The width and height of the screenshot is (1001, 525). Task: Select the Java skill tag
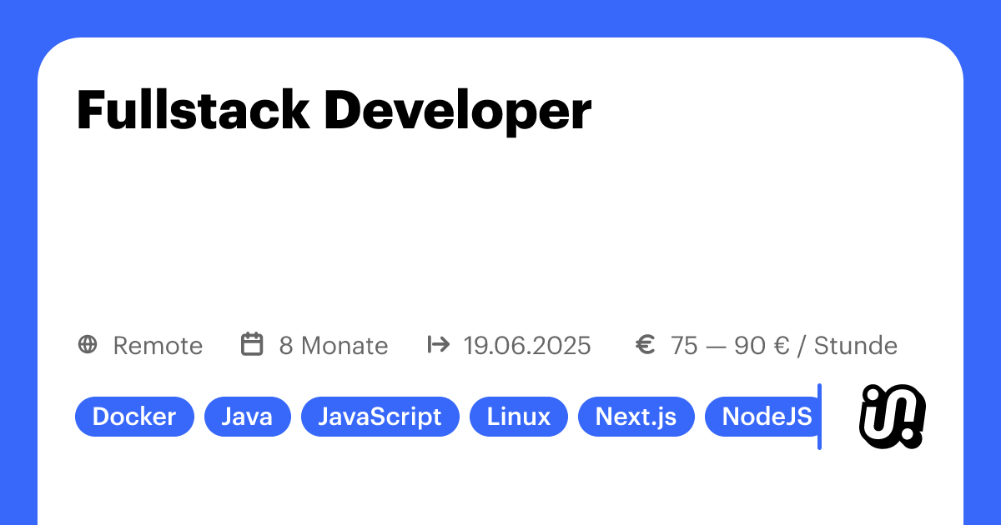point(247,416)
